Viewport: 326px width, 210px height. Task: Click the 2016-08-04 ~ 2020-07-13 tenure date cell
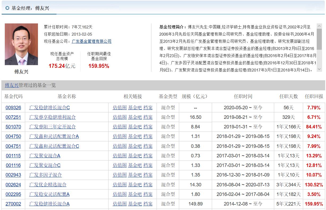tap(243, 184)
